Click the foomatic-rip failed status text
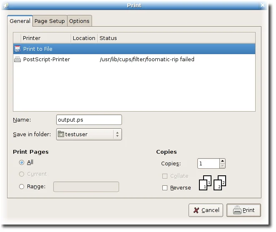Image resolution: width=276 pixels, height=232 pixels. [x=147, y=60]
